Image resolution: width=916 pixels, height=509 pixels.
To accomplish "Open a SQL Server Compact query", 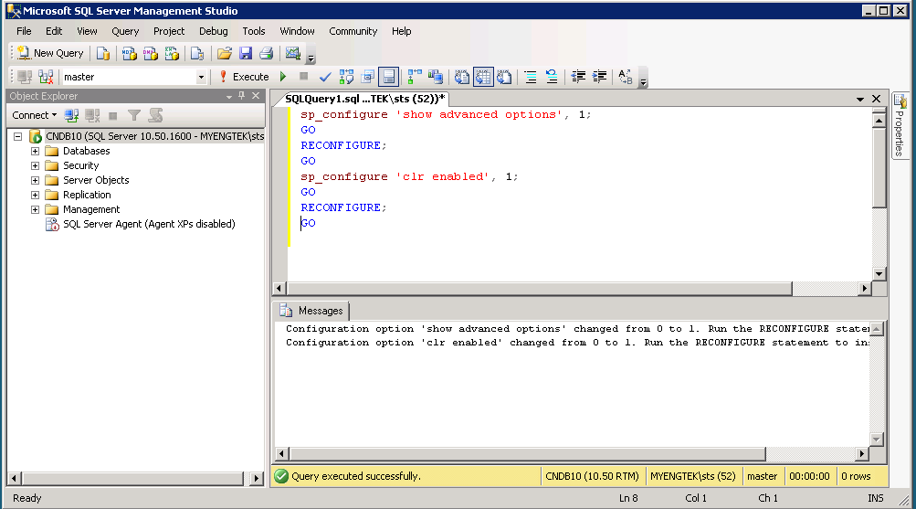I will (197, 53).
